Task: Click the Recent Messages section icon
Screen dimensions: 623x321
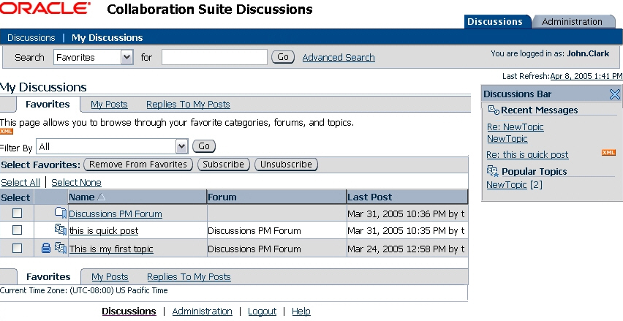Action: [x=494, y=110]
